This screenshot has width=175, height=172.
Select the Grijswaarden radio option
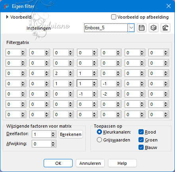pos(99,140)
